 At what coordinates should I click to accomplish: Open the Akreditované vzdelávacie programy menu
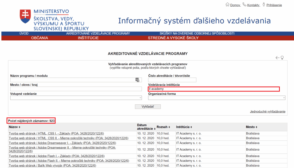[98, 34]
